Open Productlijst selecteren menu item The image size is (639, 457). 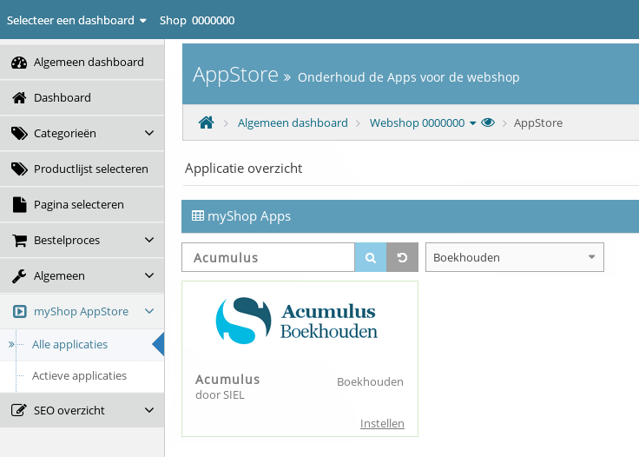82,169
